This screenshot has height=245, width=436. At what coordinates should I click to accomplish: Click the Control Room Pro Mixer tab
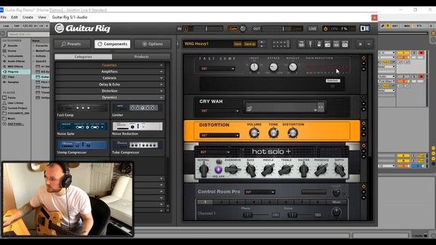click(x=337, y=202)
